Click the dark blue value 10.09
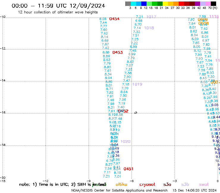The height and width of the screenshot is (193, 220). tap(115, 148)
